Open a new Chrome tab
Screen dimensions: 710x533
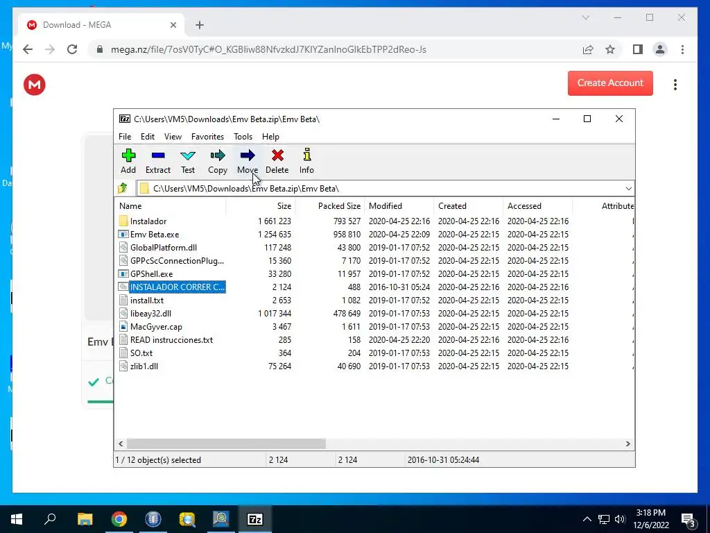(x=200, y=25)
